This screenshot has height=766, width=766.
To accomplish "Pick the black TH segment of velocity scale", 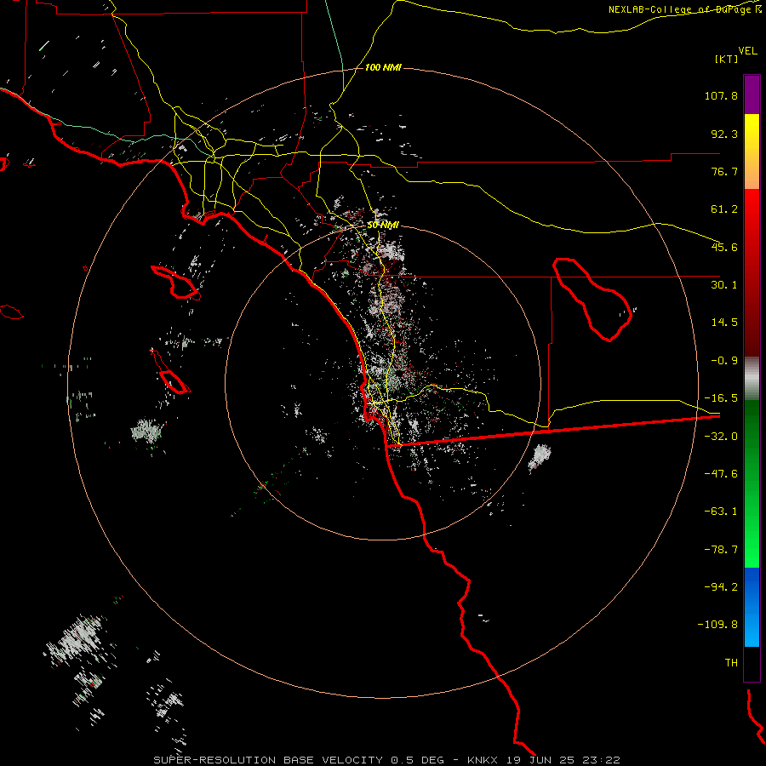I will (x=752, y=664).
